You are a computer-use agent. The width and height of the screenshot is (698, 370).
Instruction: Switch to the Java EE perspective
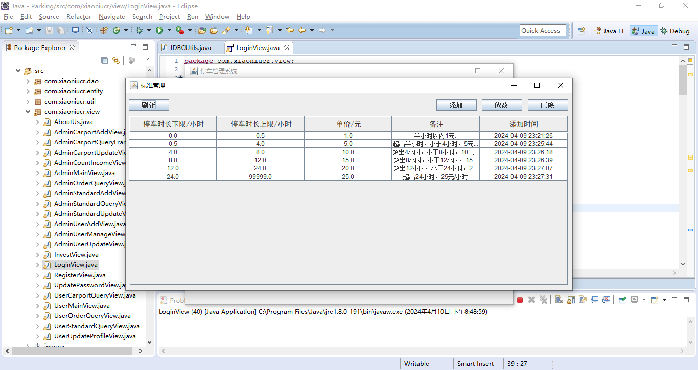pyautogui.click(x=609, y=31)
